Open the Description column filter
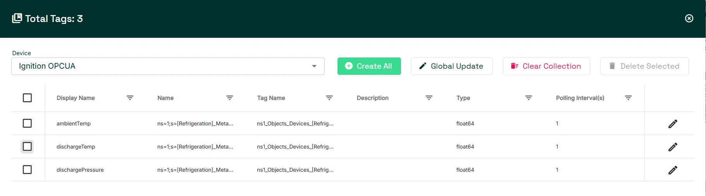 (x=429, y=98)
